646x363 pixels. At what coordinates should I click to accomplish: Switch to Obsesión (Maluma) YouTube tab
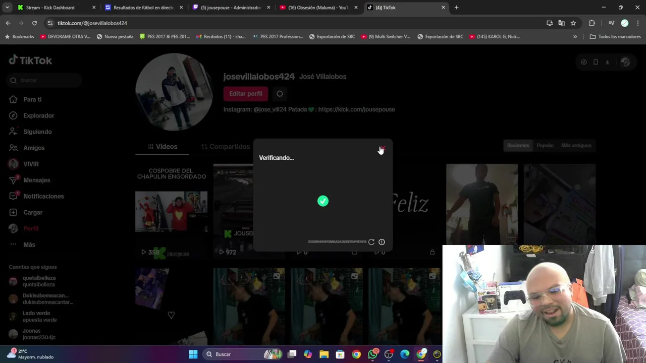point(318,8)
